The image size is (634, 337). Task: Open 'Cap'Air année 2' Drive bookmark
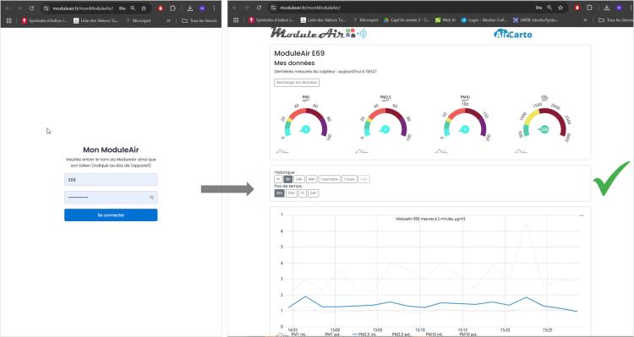click(x=406, y=19)
